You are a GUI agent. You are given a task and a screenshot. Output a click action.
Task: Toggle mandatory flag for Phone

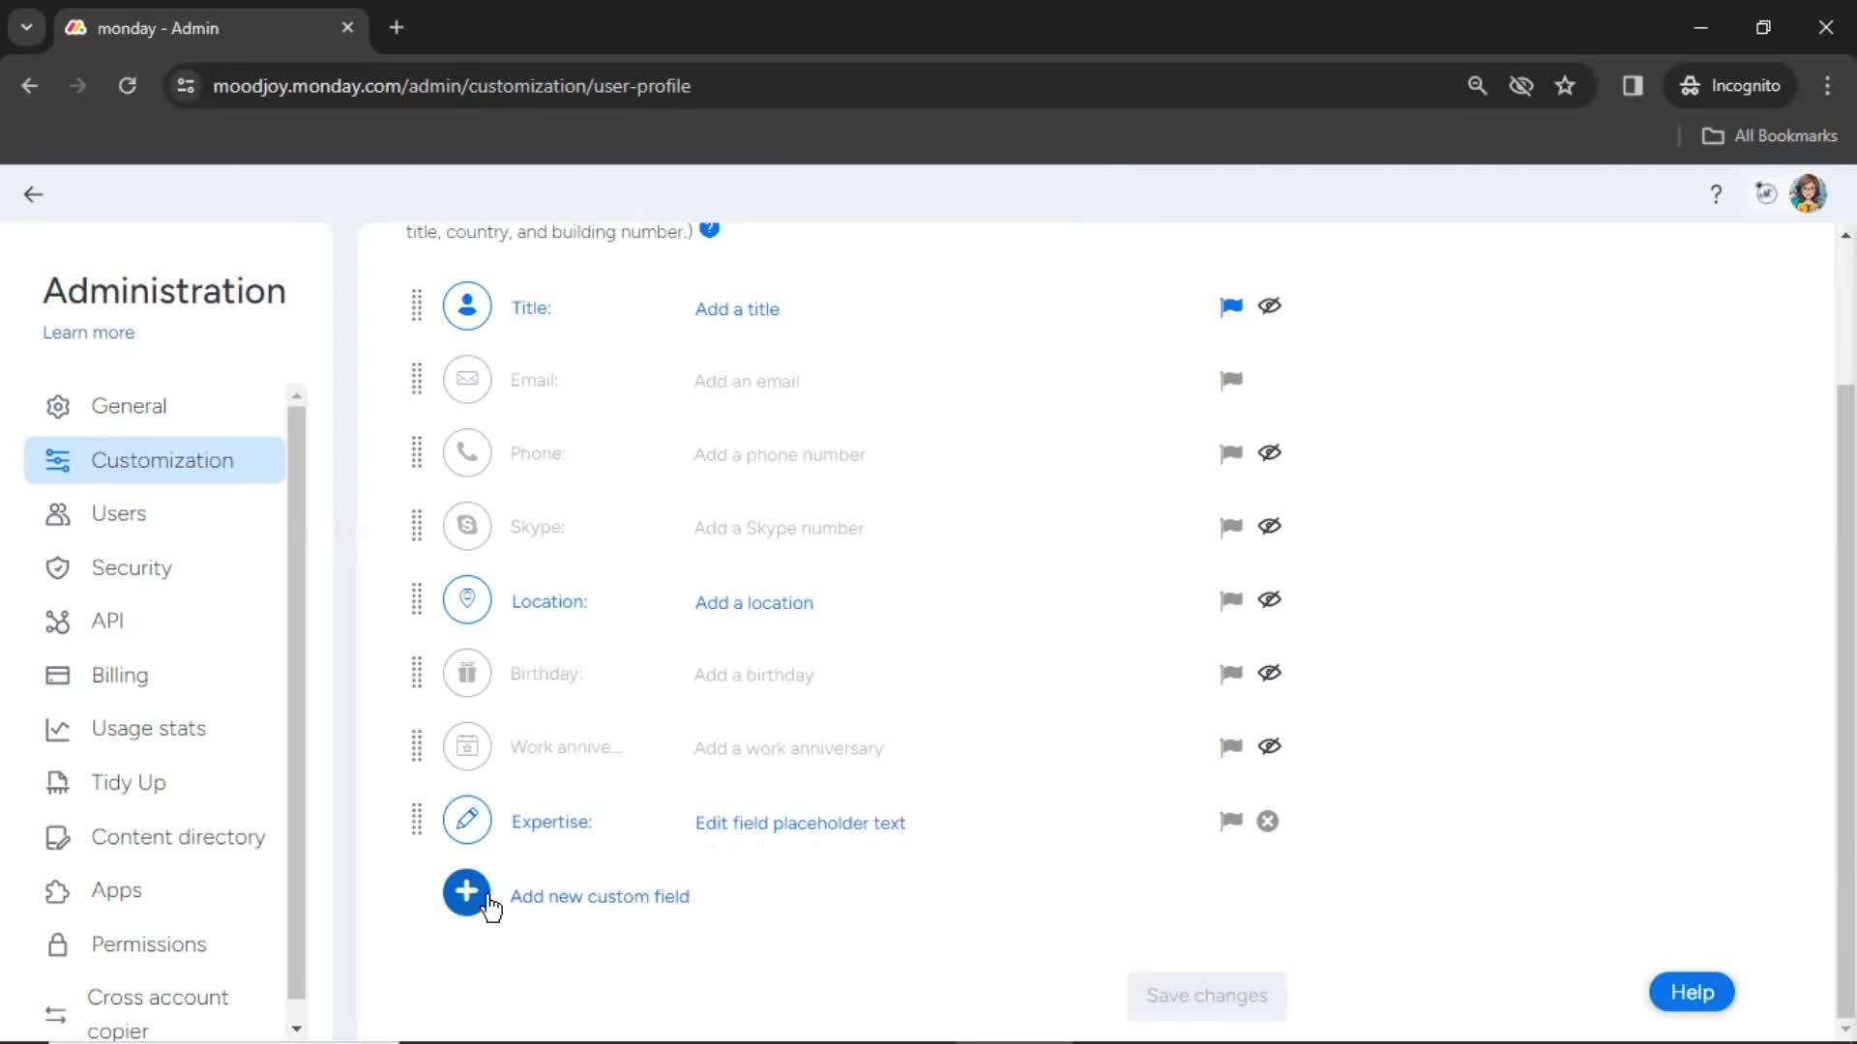pyautogui.click(x=1230, y=453)
